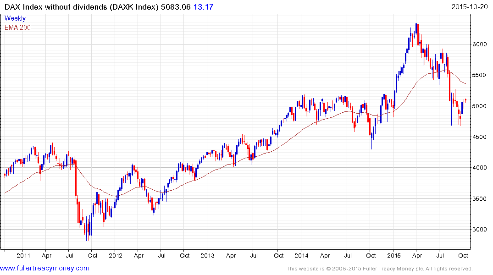Viewport: 493px width, 275px height.
Task: Click the 3000 price axis label
Action: (480, 230)
